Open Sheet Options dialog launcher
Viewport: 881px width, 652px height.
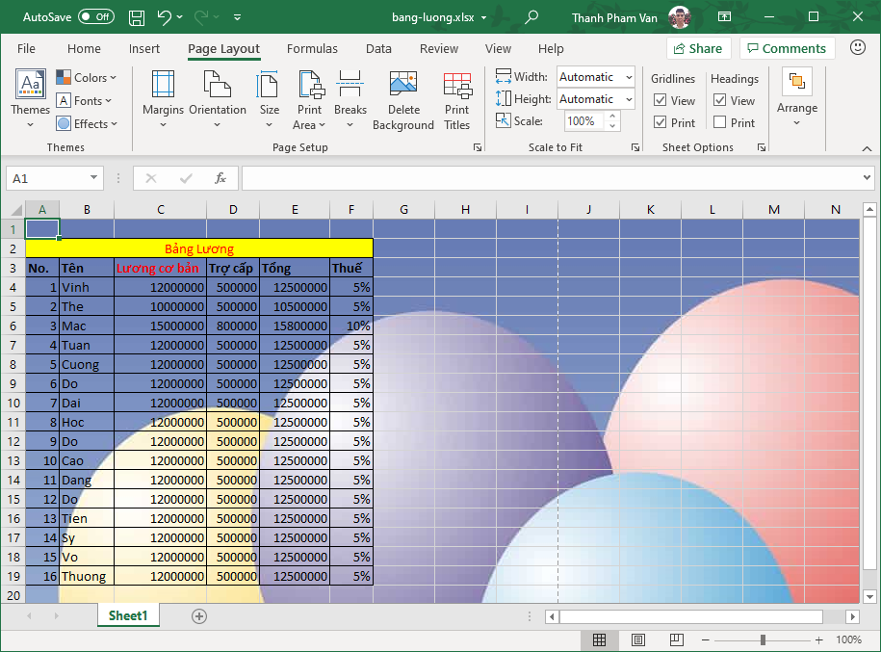click(762, 147)
